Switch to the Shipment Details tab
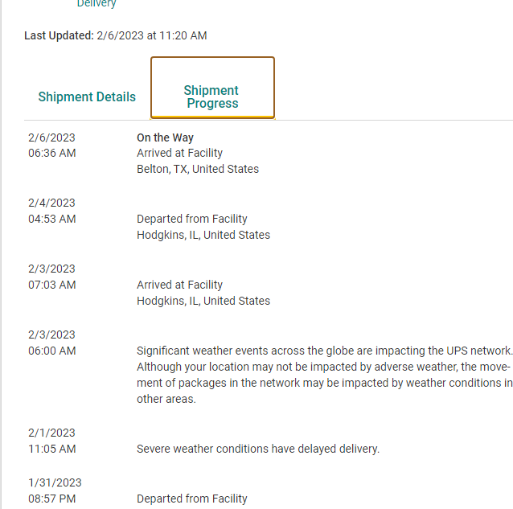This screenshot has width=513, height=509. coord(87,96)
